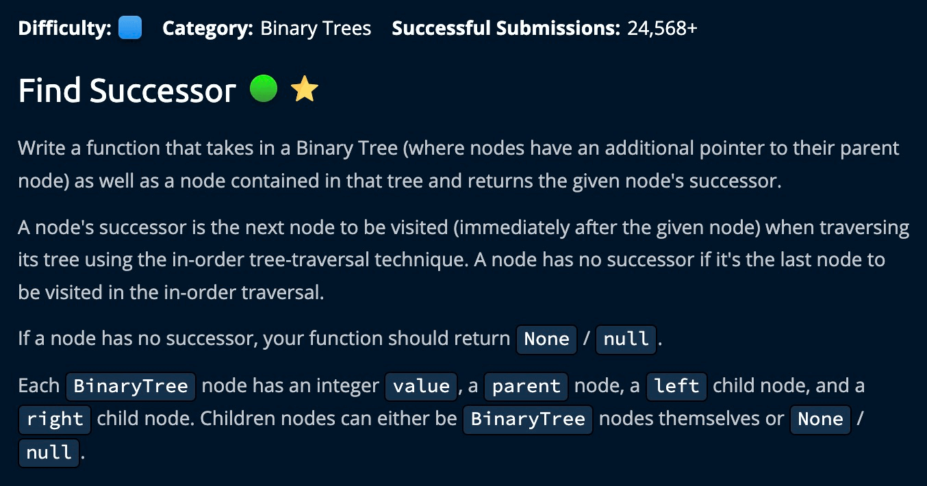Click the "null" chip on the last line

pyautogui.click(x=49, y=452)
